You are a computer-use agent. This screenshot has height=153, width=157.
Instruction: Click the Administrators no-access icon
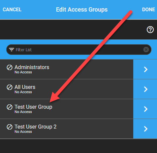point(10,67)
